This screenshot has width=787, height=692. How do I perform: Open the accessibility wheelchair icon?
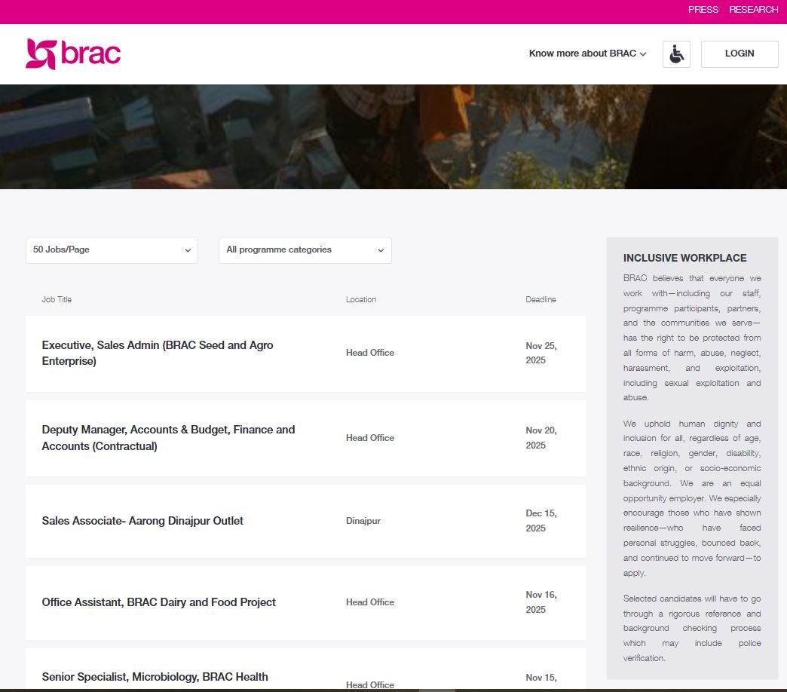[x=676, y=54]
